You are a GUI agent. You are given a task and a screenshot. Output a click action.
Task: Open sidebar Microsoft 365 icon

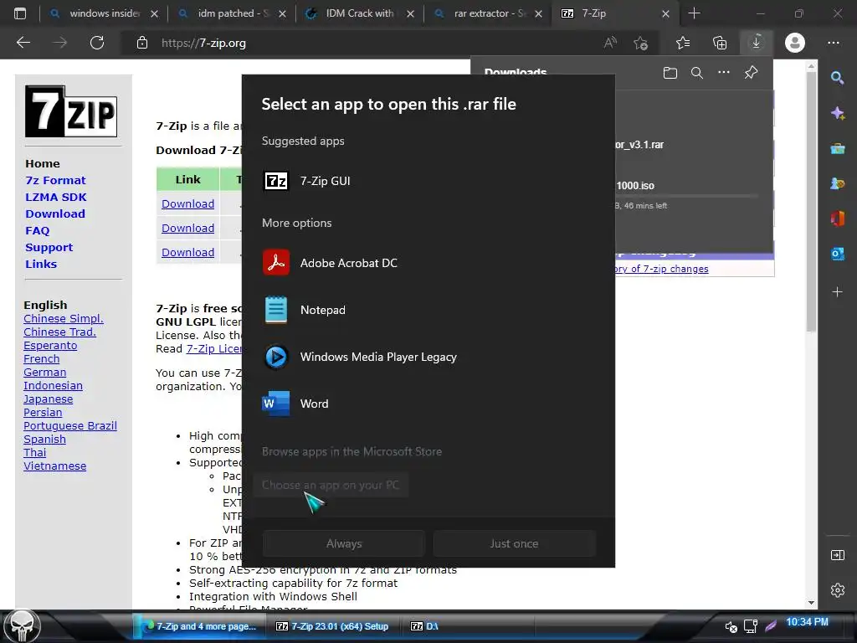[837, 219]
